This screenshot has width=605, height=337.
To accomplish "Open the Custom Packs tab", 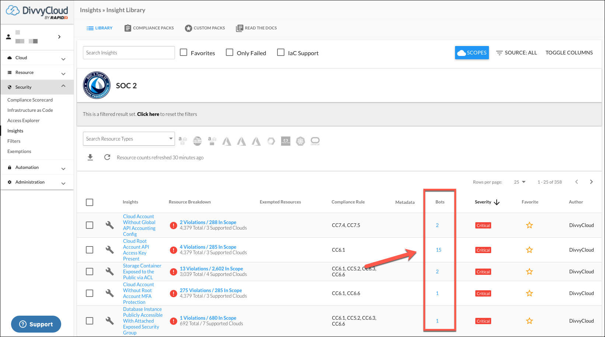I will click(x=205, y=28).
